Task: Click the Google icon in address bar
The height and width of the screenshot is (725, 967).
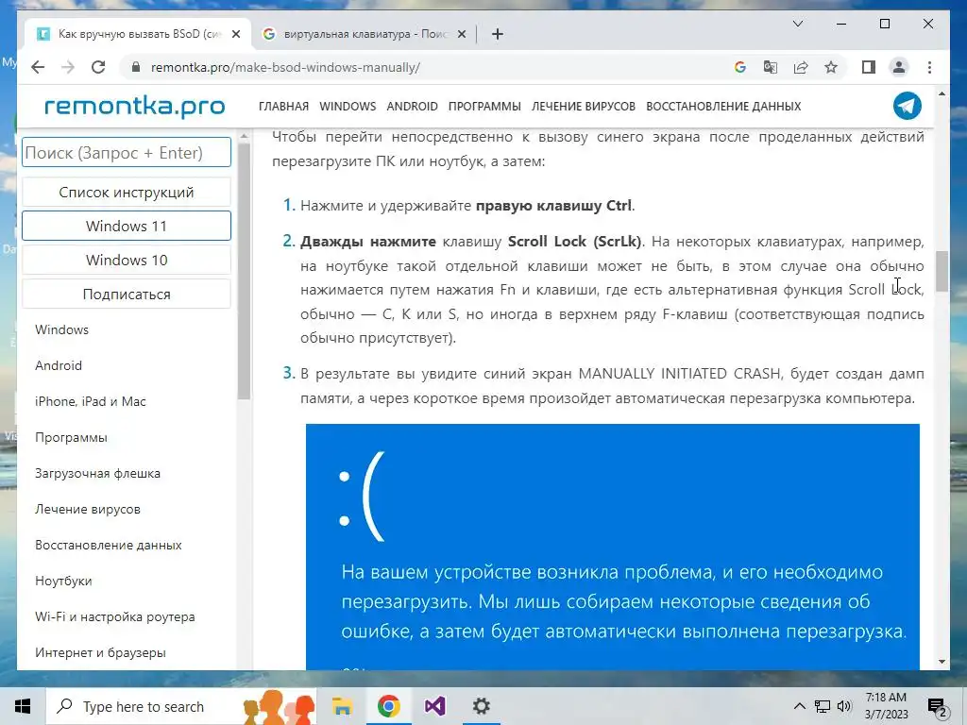Action: (740, 67)
